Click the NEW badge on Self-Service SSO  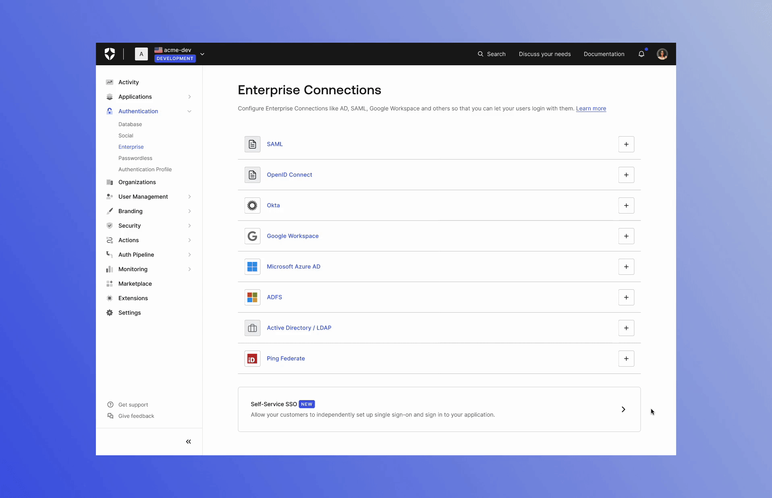coord(307,404)
